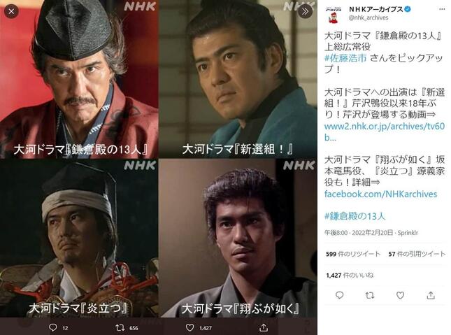Screen dimensions: 451x335
Task: Open the facebook.com/NHKarchives link
Action: point(380,194)
